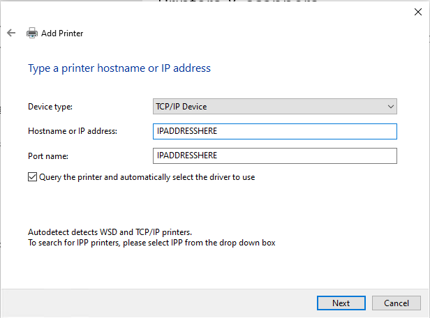
Task: Click the "Add Printer" title text
Action: pyautogui.click(x=62, y=33)
